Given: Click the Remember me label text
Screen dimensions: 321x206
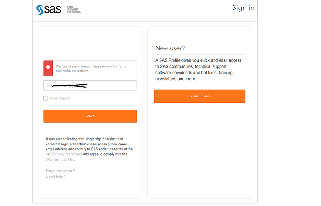Looking at the screenshot, I should 60,98.
